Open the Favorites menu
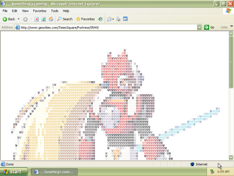 point(40,11)
